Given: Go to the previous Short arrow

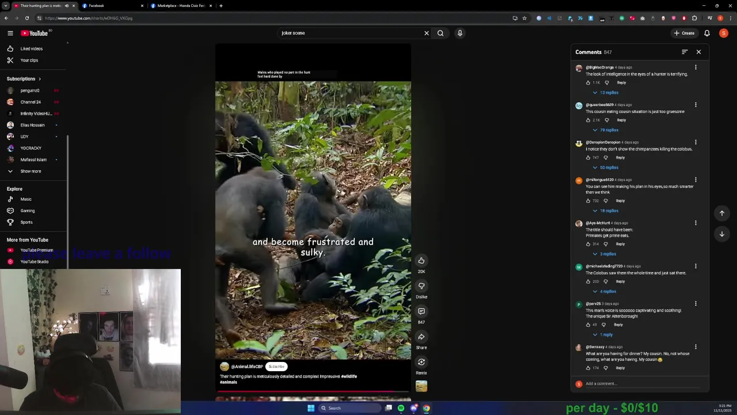Looking at the screenshot, I should pos(722,213).
